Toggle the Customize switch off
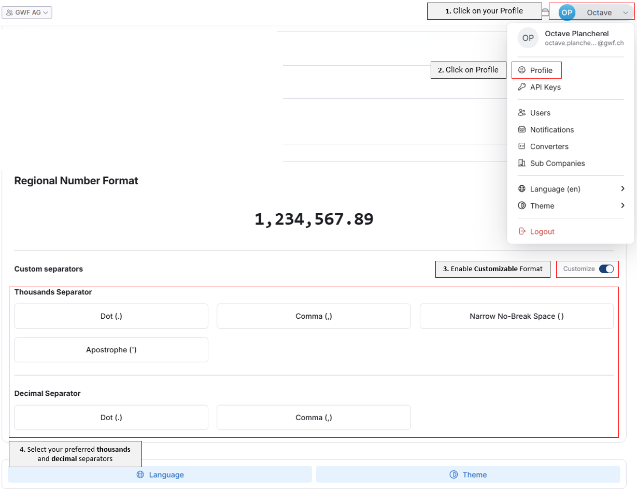 click(606, 269)
